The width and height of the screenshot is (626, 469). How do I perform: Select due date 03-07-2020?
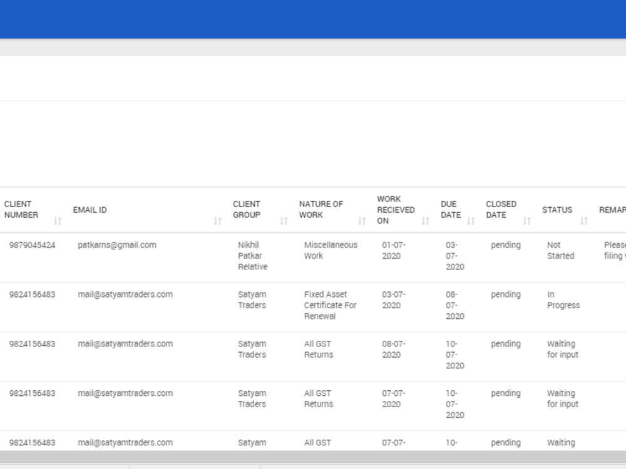454,256
